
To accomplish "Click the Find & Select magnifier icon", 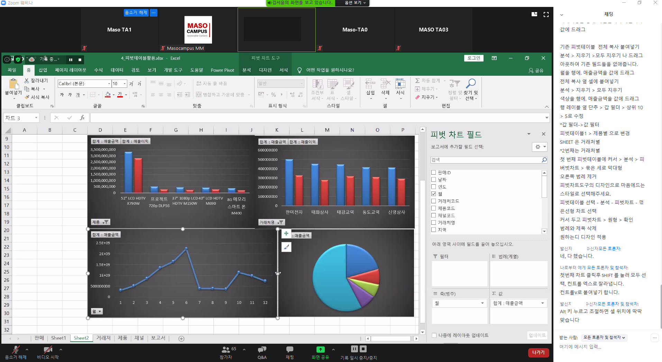I will (471, 84).
